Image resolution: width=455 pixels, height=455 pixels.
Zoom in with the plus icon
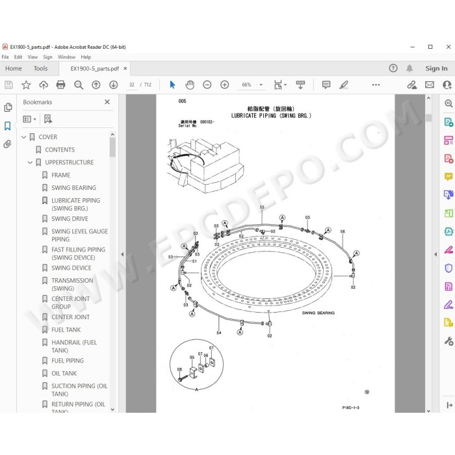(225, 84)
